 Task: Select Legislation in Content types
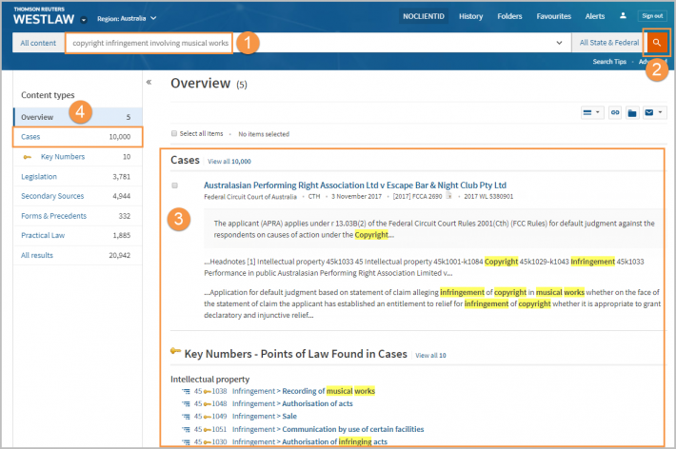[x=78, y=177]
